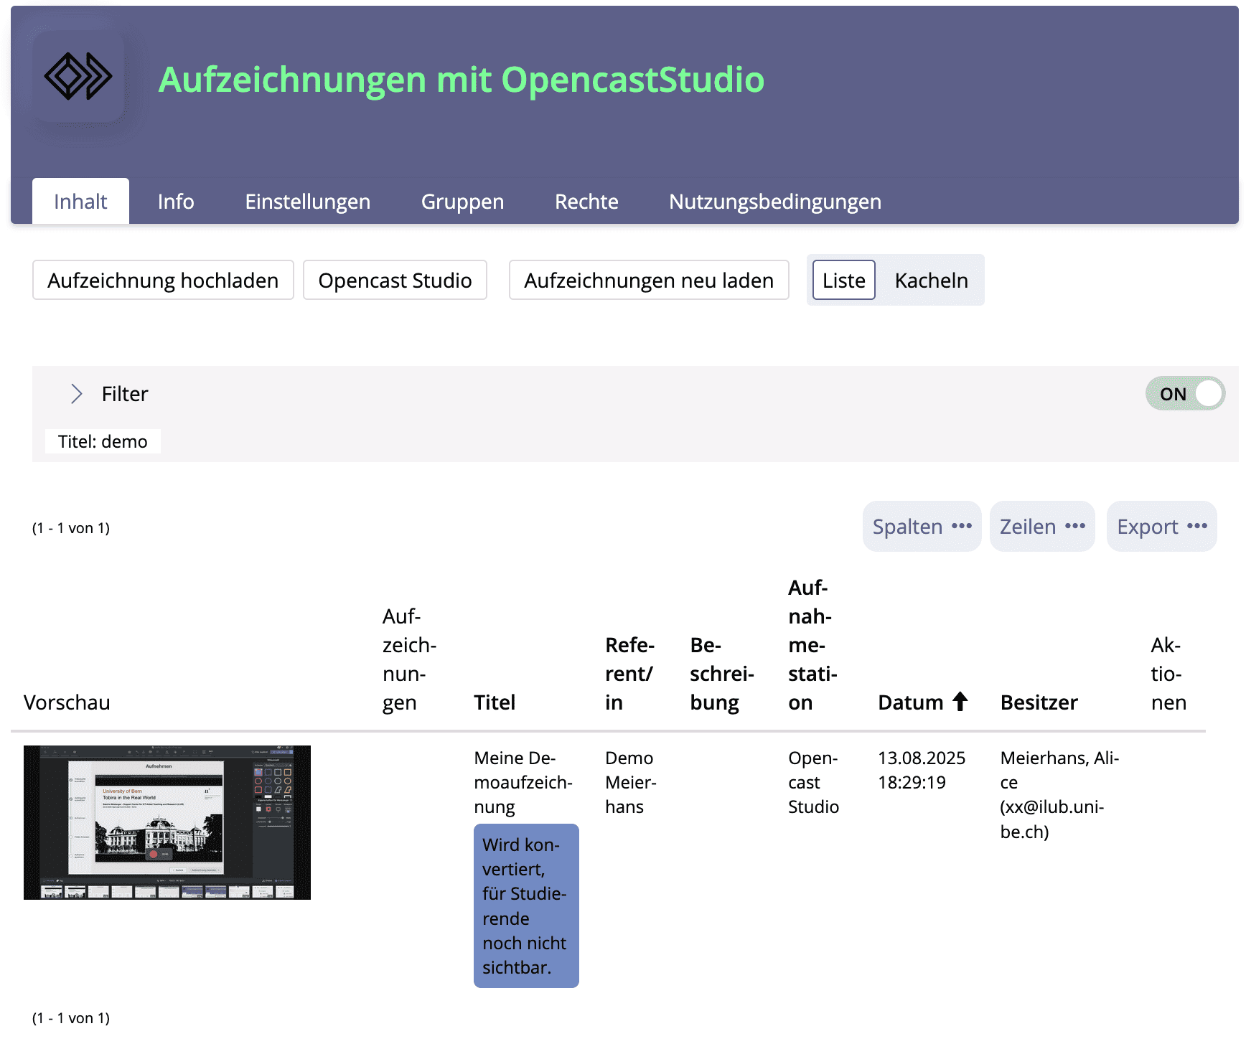
Task: Turn off the Filter ON switch
Action: 1184,394
